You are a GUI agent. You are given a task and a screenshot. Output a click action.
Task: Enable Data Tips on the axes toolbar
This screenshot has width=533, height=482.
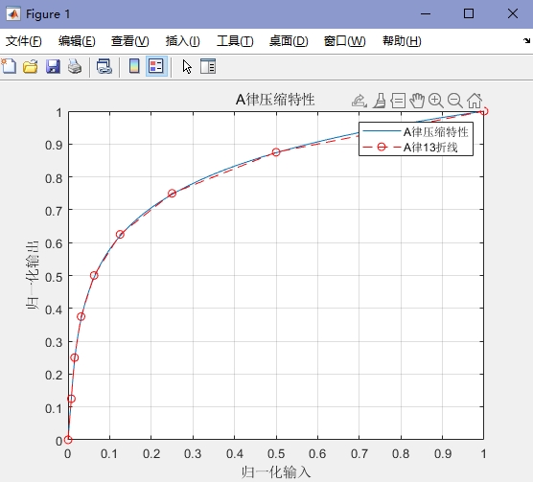coord(398,101)
